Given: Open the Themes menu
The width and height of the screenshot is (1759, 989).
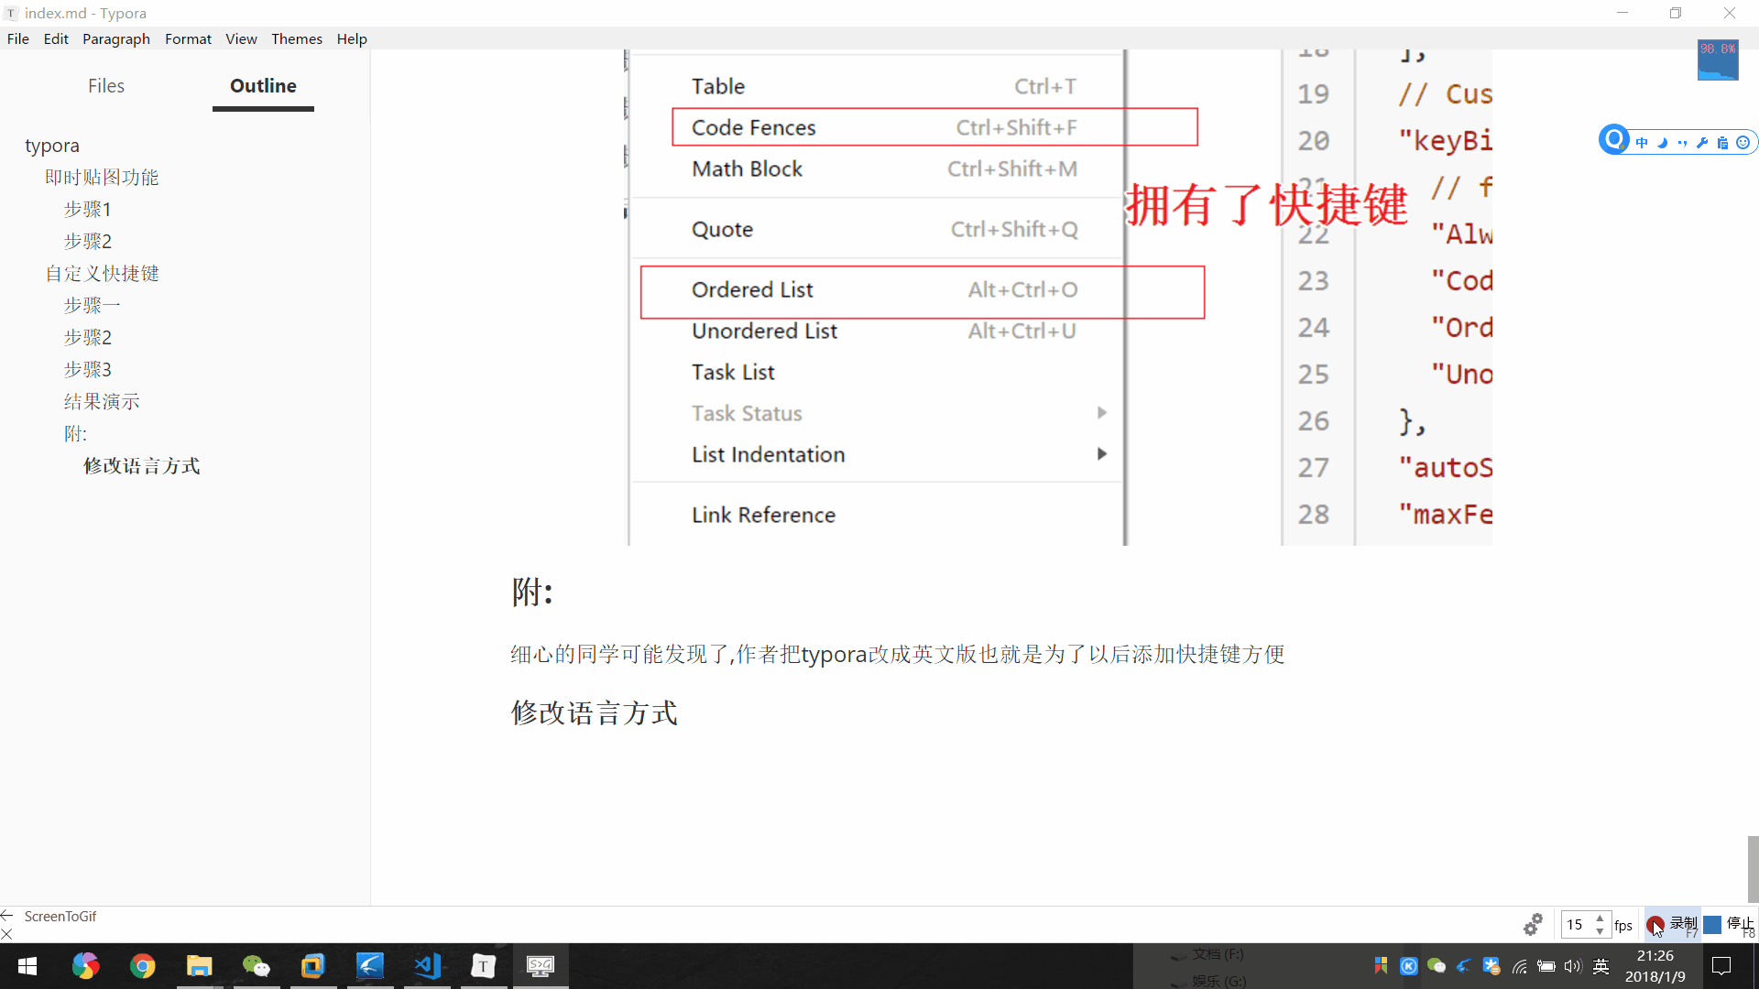Looking at the screenshot, I should 296,38.
